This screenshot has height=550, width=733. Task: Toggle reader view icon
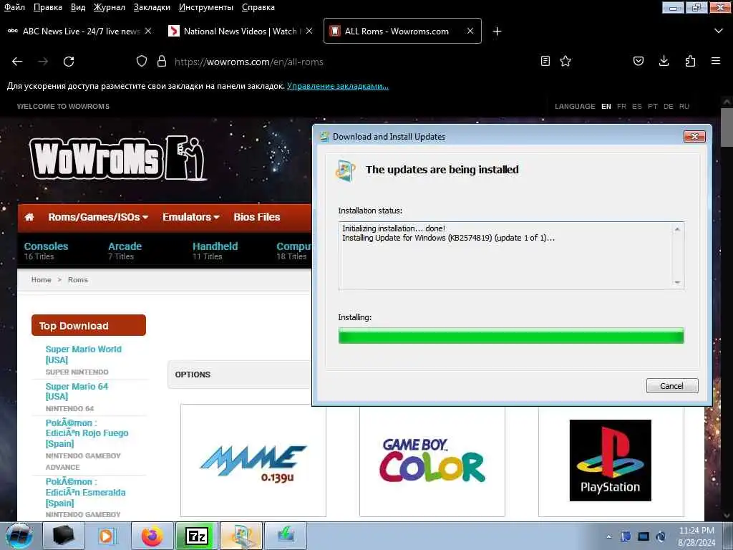coord(545,61)
